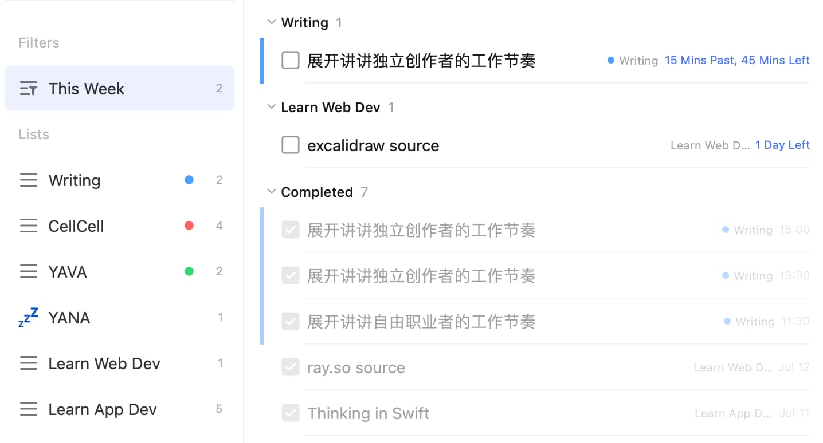Image resolution: width=823 pixels, height=443 pixels.
Task: Collapse the Learn Web Dev group
Action: click(272, 107)
